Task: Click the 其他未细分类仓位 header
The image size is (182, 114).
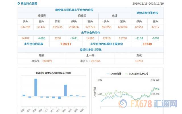Action: tap(147, 13)
